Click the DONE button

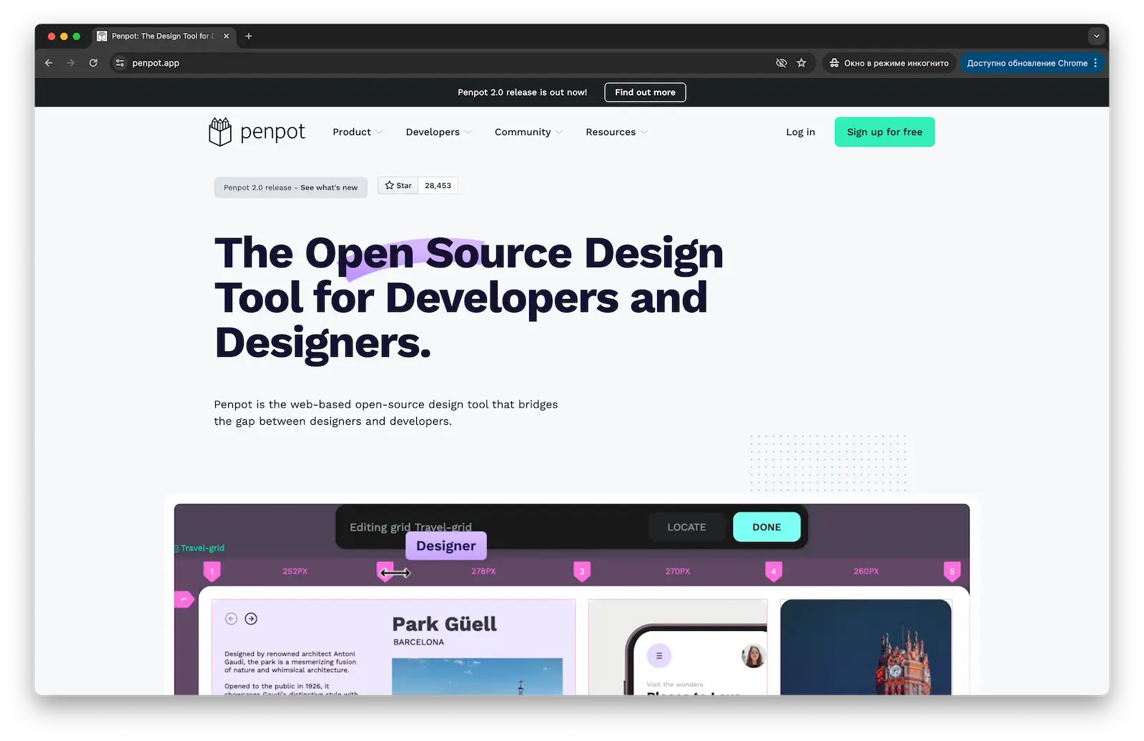point(766,527)
